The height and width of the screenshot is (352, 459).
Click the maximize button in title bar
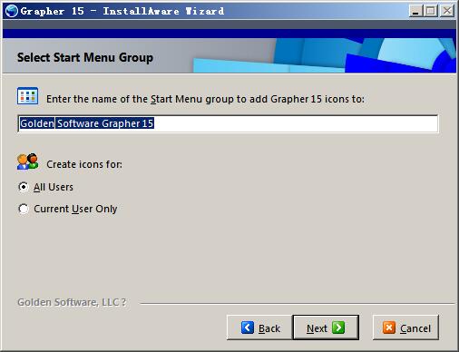431,11
